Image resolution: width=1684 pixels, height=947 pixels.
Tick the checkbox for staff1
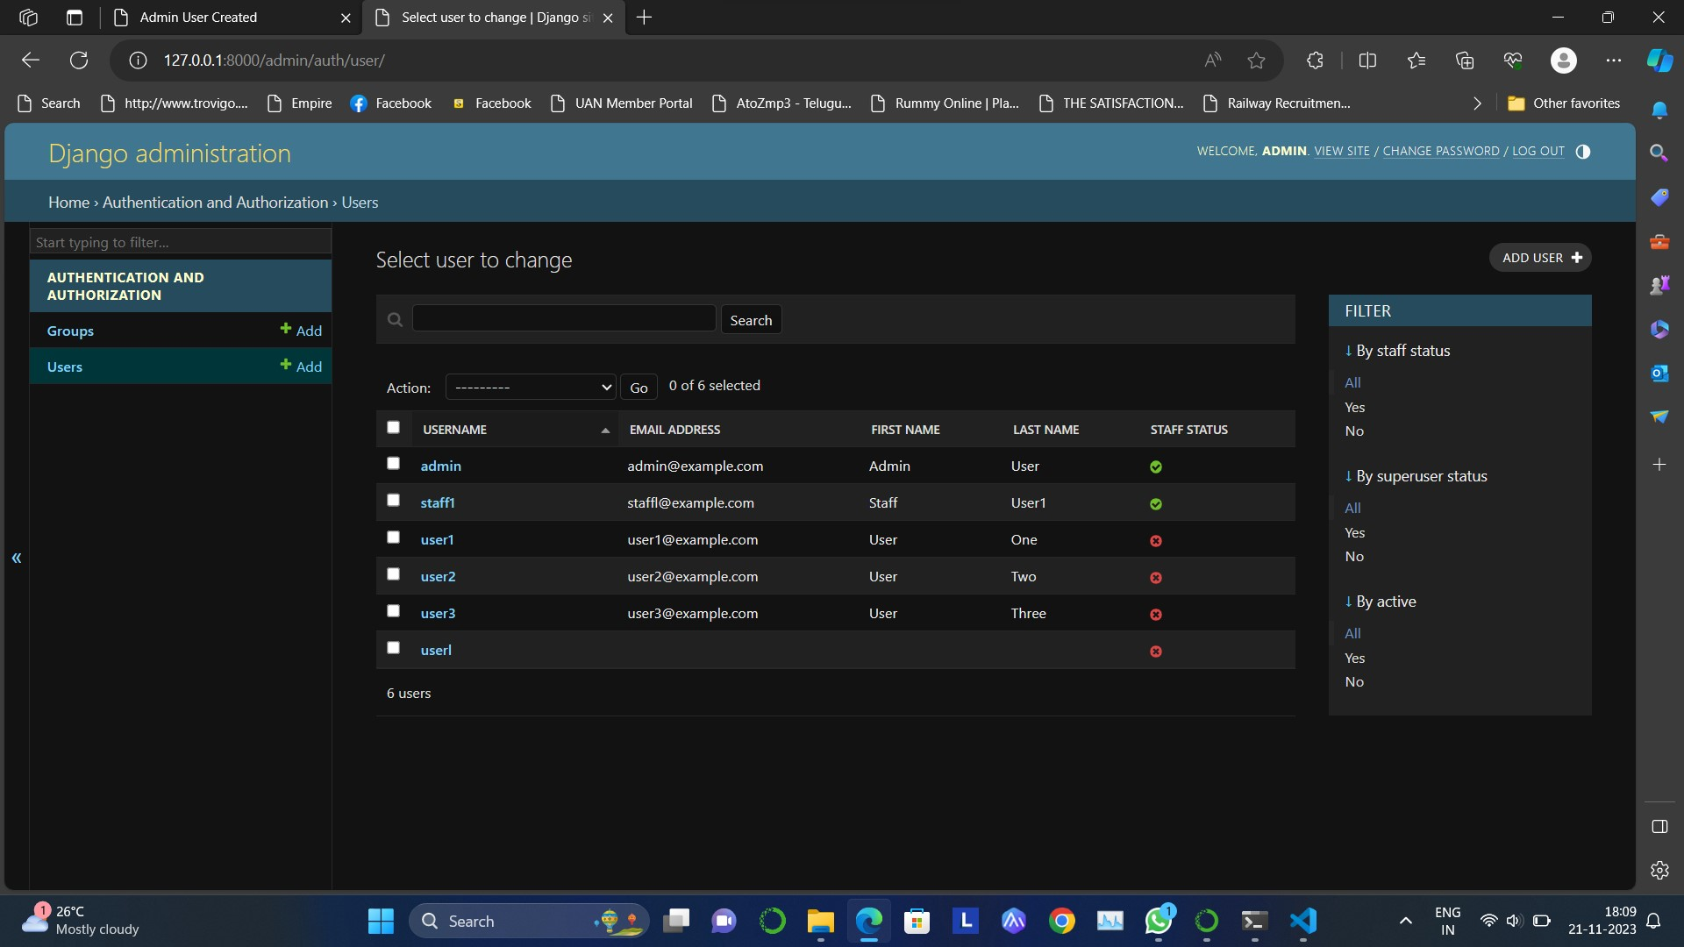pos(393,500)
